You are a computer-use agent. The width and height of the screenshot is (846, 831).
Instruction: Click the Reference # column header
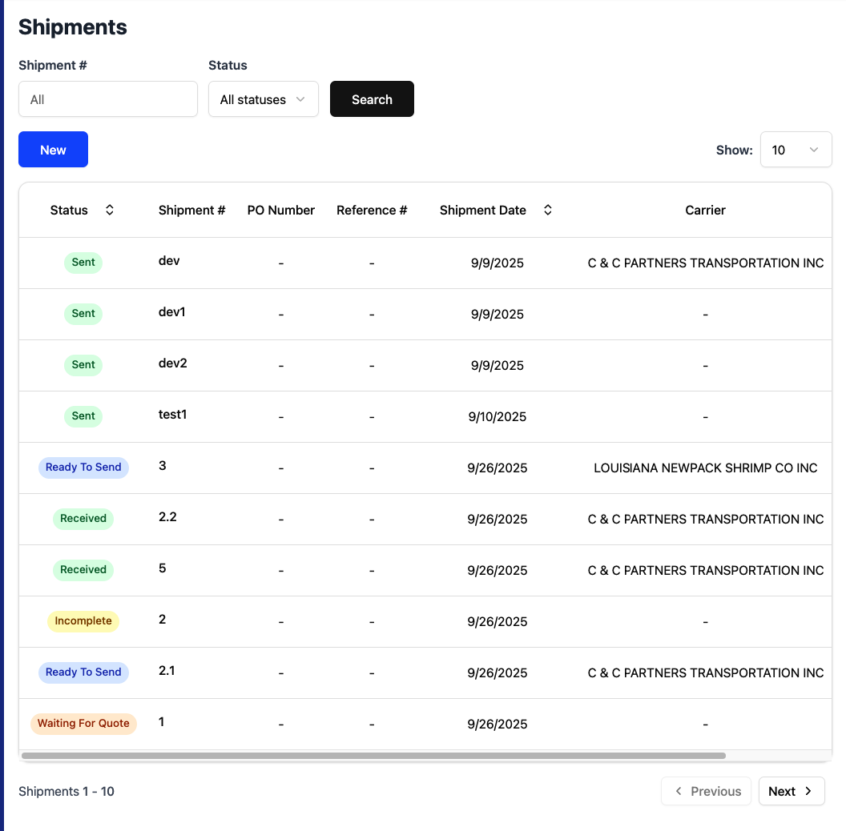(372, 211)
